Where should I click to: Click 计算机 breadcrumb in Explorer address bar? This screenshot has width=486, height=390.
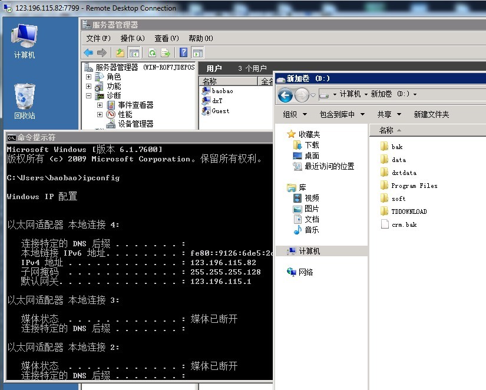[350, 94]
